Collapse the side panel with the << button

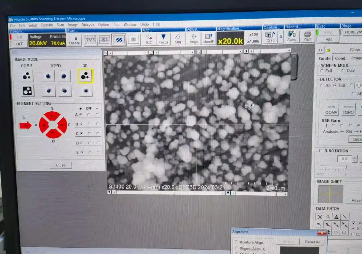coord(320,50)
